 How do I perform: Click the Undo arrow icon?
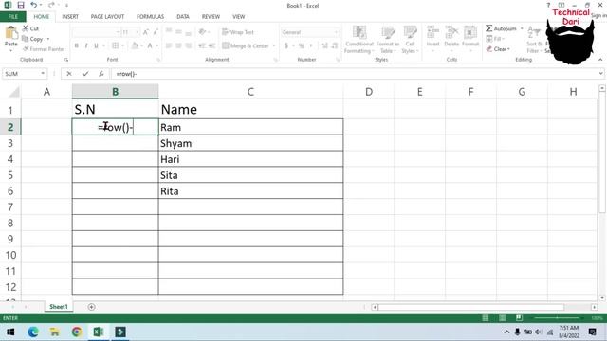(34, 5)
